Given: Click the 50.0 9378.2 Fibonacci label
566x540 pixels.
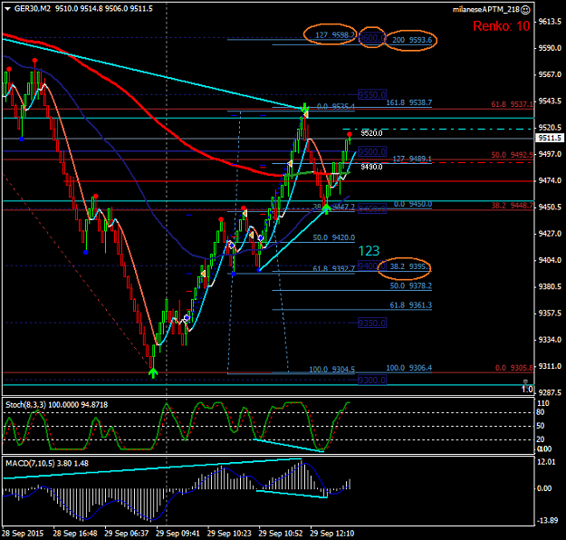Looking at the screenshot, I should pyautogui.click(x=411, y=285).
